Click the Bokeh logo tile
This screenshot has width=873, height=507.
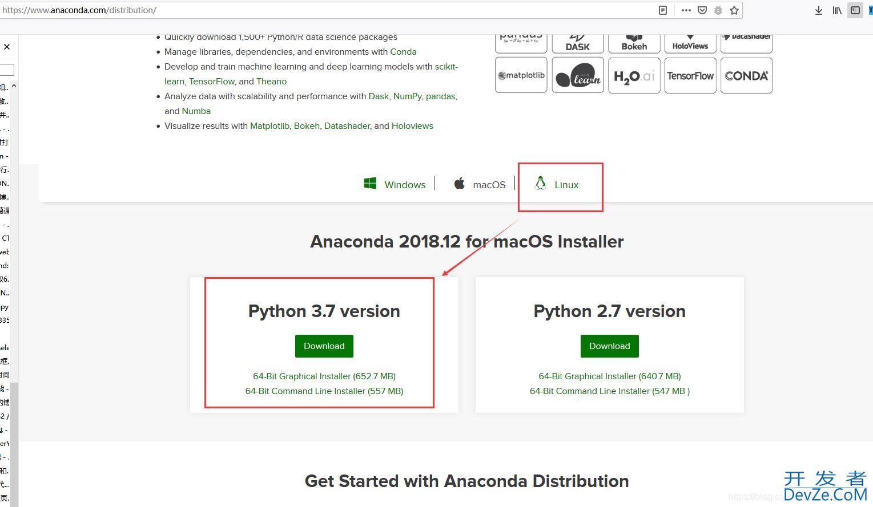pos(634,43)
